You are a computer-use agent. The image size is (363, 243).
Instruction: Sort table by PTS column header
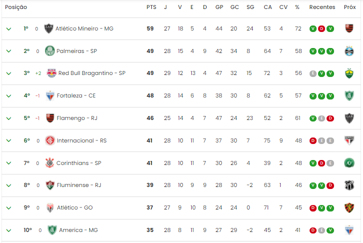click(151, 7)
